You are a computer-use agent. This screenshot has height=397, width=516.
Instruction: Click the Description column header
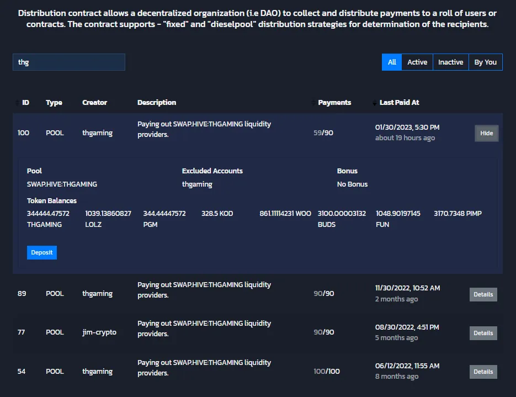click(157, 103)
